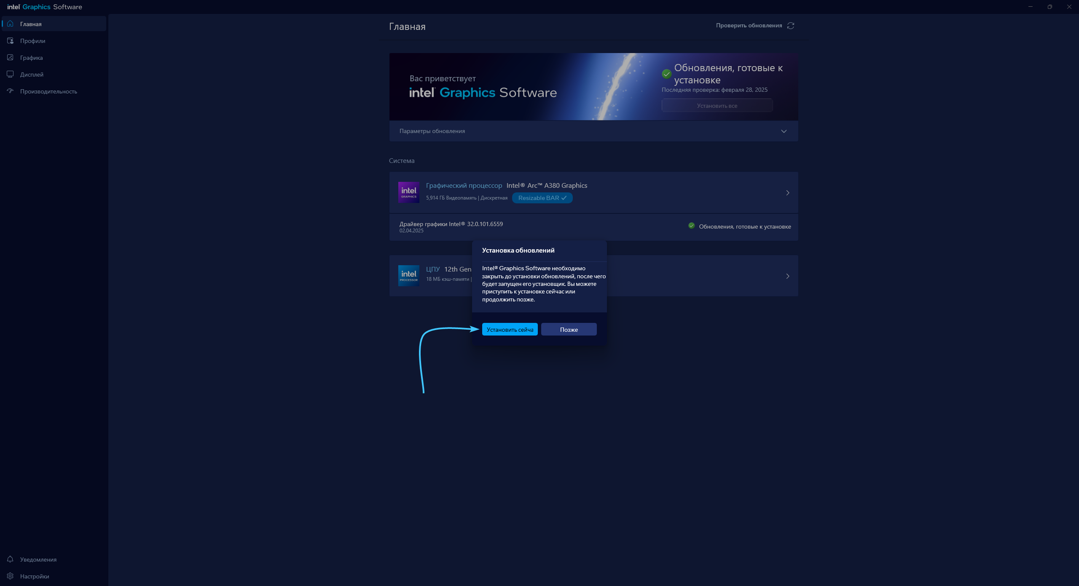Click the ЦПУ label
Image resolution: width=1079 pixels, height=586 pixels.
tap(433, 269)
